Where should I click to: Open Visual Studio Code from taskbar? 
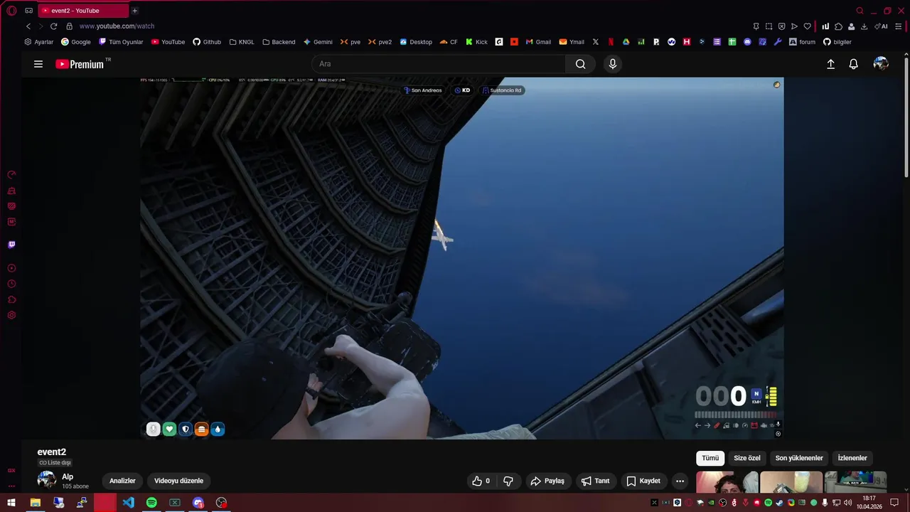click(128, 503)
